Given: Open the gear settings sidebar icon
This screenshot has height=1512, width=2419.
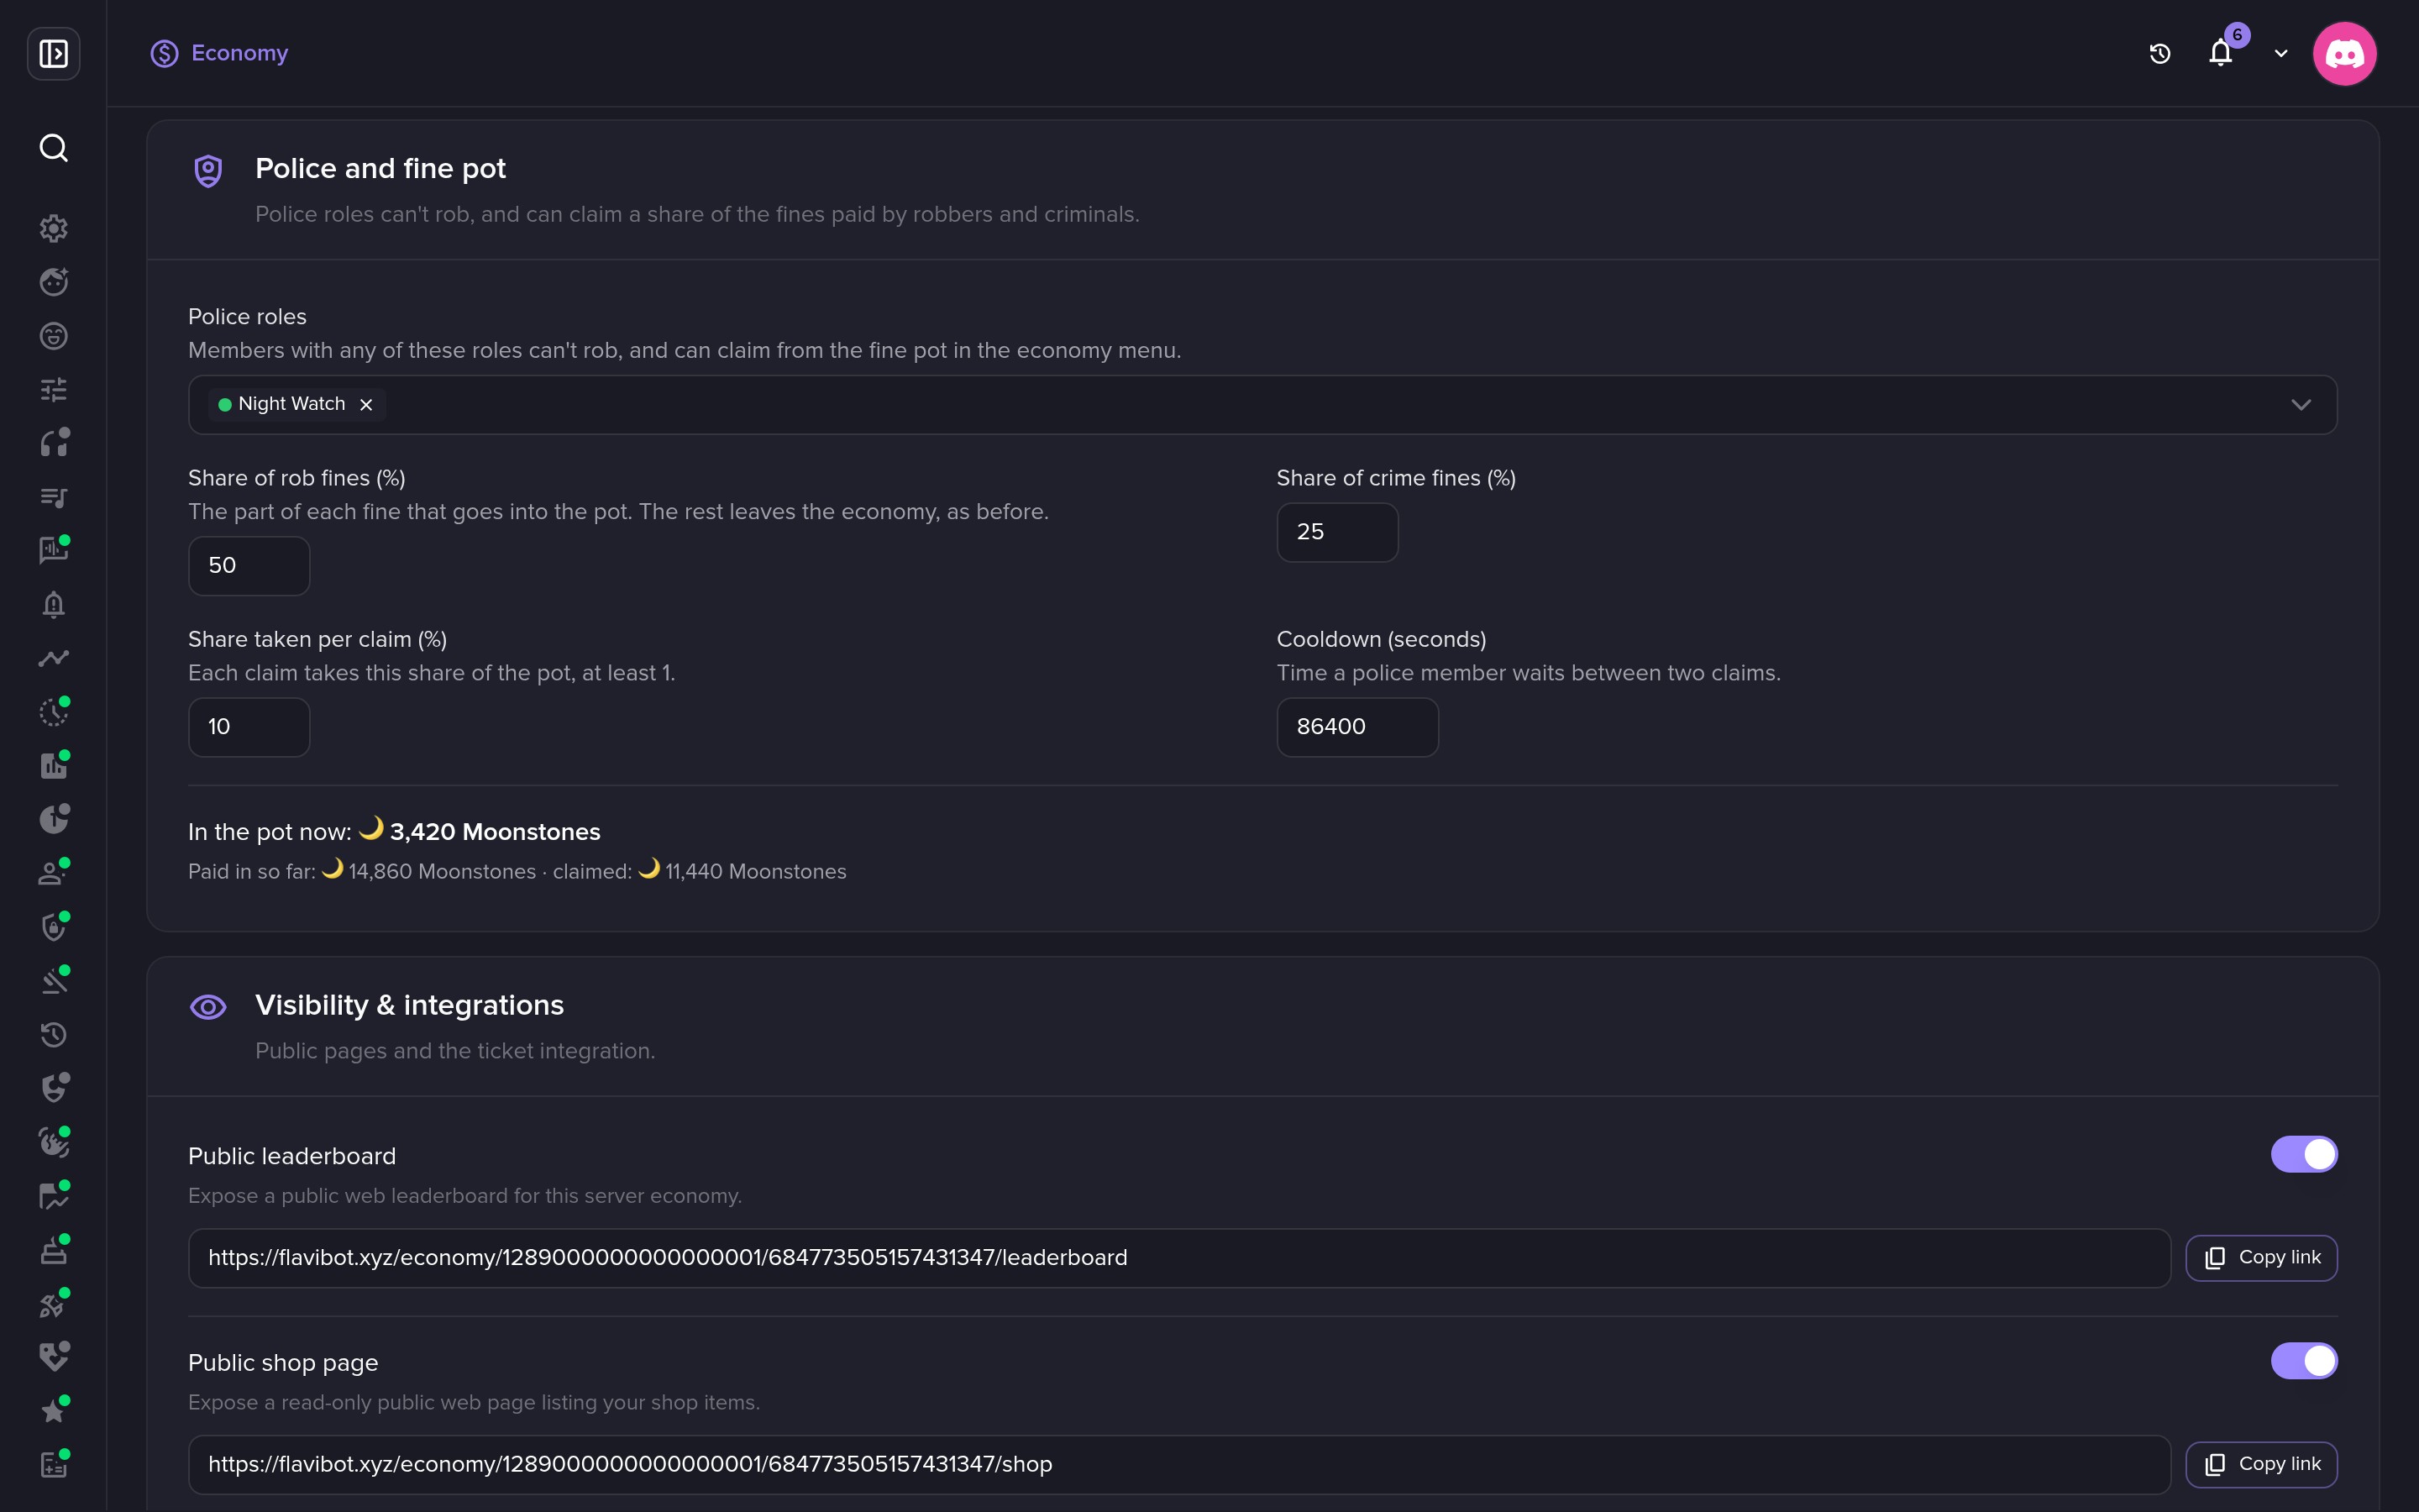Looking at the screenshot, I should [53, 228].
